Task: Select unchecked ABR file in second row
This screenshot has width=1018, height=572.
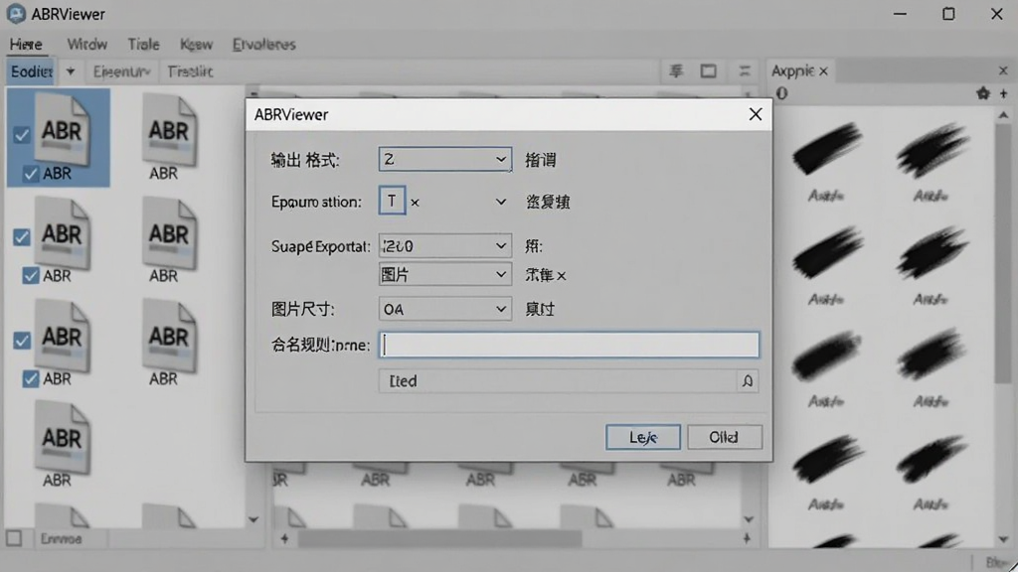Action: 169,233
